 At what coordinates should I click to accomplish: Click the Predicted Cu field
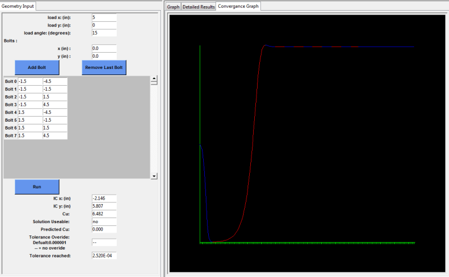coord(104,229)
